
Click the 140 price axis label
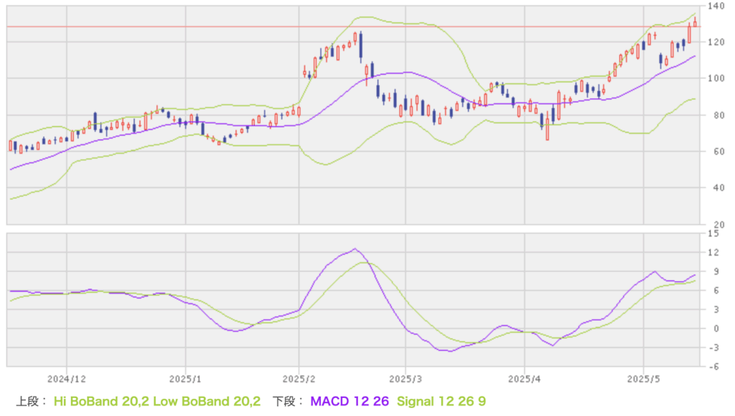(x=716, y=6)
